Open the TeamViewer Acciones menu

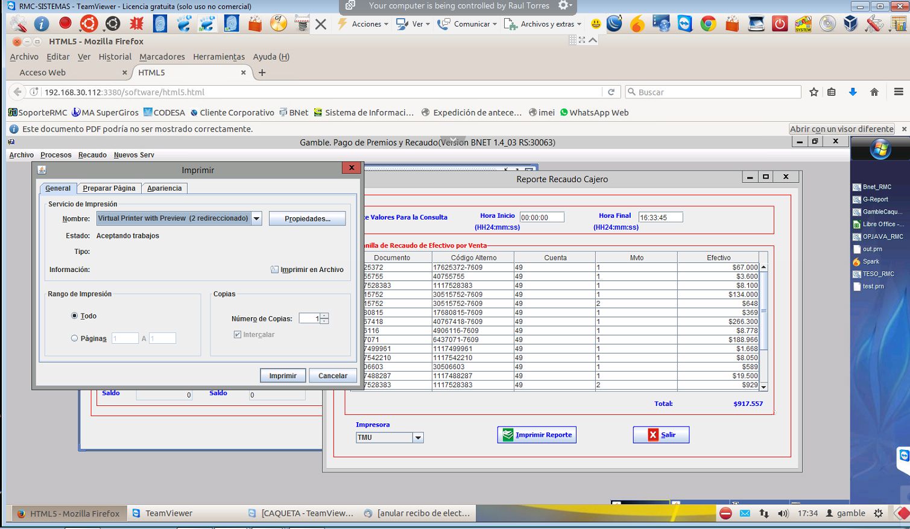point(366,24)
